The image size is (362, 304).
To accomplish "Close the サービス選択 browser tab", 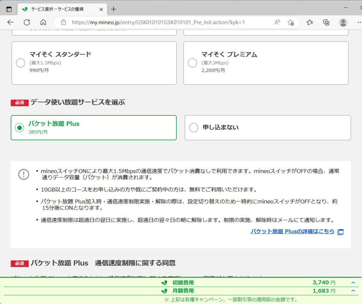I will pos(101,10).
